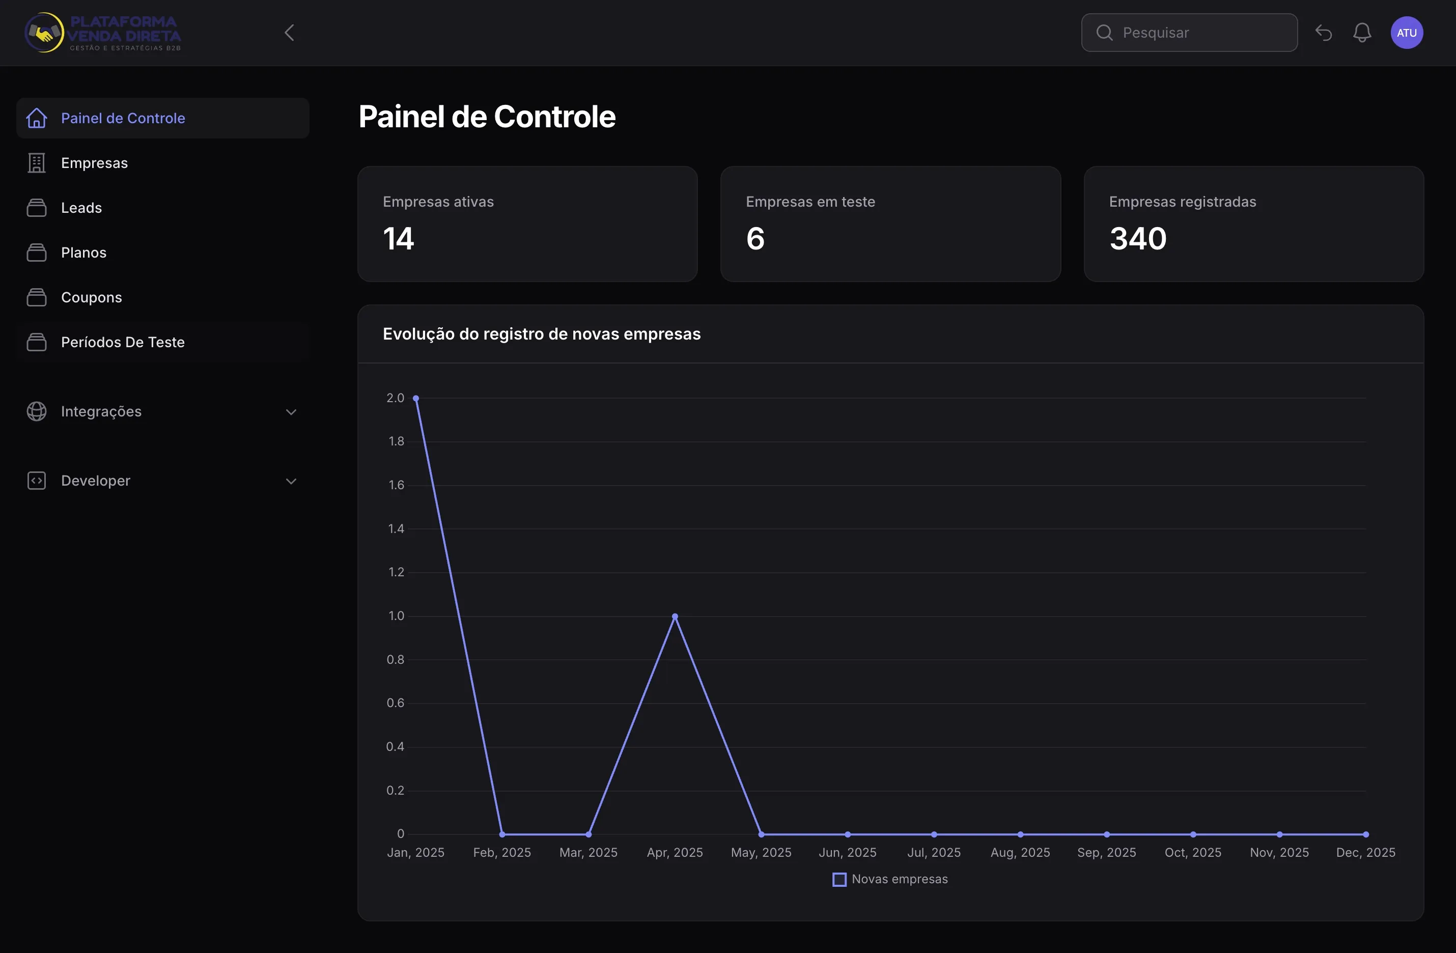
Task: Expand the Developer chevron
Action: point(291,481)
